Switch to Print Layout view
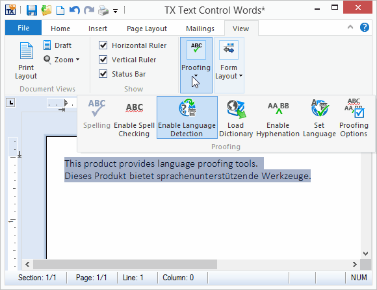The image size is (377, 290). click(26, 60)
